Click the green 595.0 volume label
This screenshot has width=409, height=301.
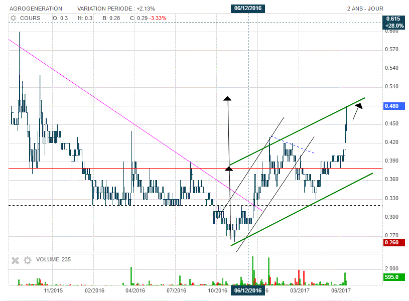(394, 277)
